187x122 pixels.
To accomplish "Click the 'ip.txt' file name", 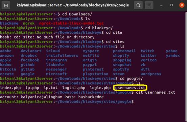I will tap(51, 88).
